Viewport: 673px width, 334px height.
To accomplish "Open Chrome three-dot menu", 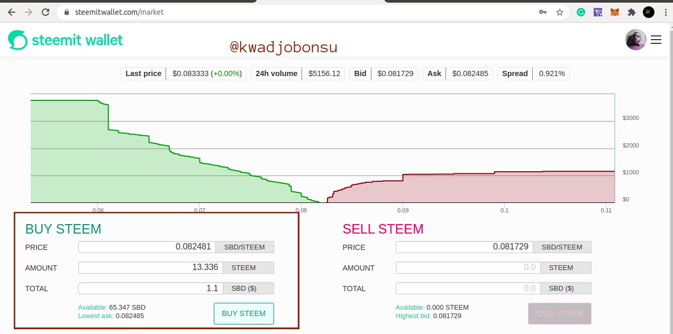I will click(665, 12).
